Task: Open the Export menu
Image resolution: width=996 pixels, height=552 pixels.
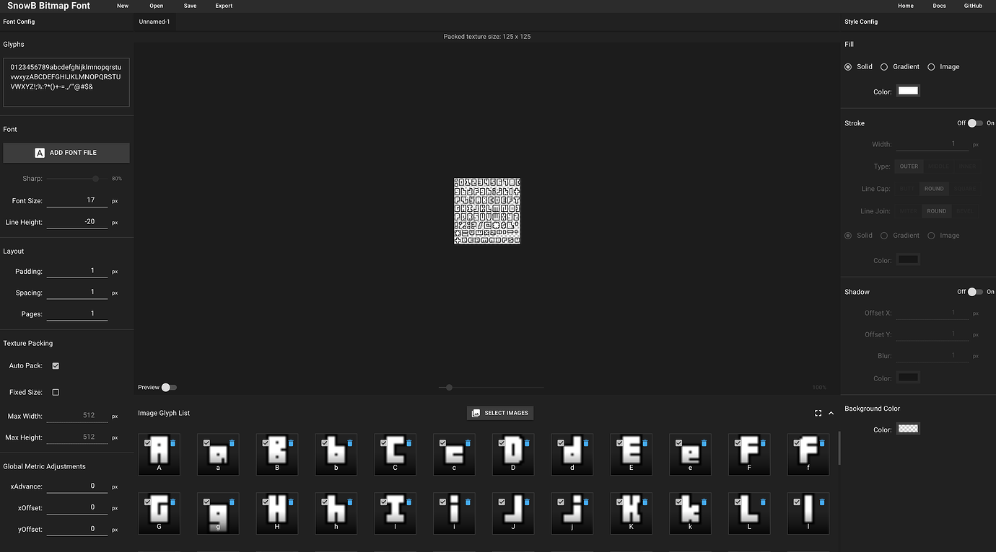Action: pyautogui.click(x=224, y=6)
